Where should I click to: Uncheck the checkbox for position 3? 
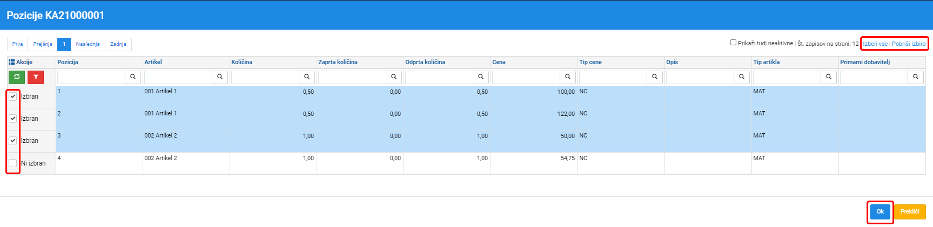[x=13, y=141]
